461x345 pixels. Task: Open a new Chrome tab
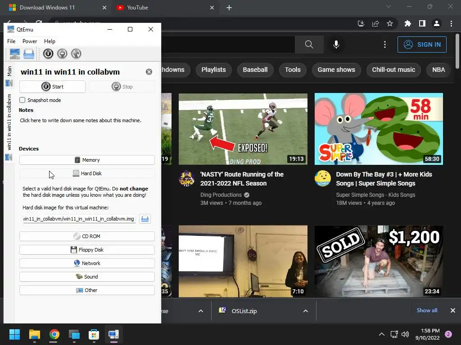point(229,8)
